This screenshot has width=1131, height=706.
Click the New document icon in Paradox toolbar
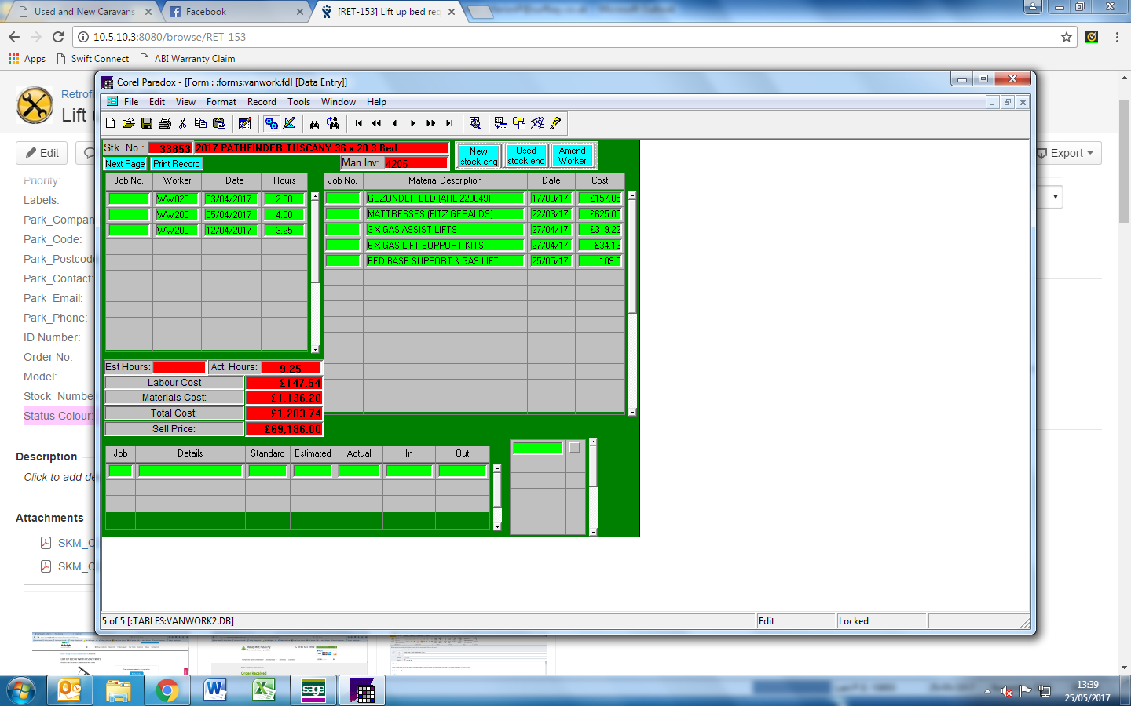click(x=111, y=123)
